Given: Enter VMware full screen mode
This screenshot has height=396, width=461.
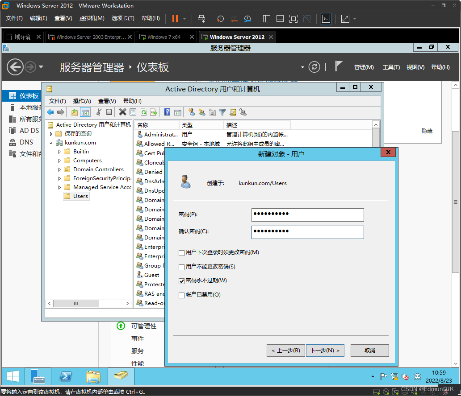Looking at the screenshot, I should [293, 19].
